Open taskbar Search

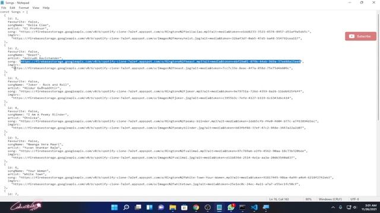pyautogui.click(x=126, y=207)
